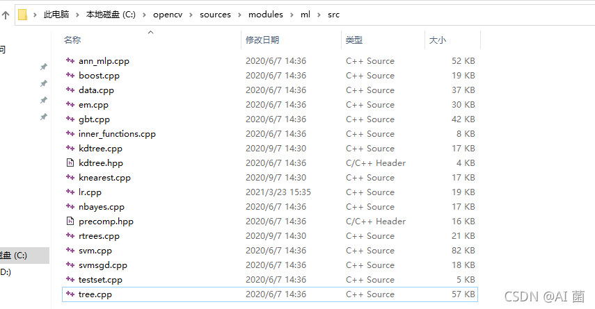This screenshot has height=309, width=595.
Task: Select the precomp.hpp header file icon
Action: [x=70, y=221]
